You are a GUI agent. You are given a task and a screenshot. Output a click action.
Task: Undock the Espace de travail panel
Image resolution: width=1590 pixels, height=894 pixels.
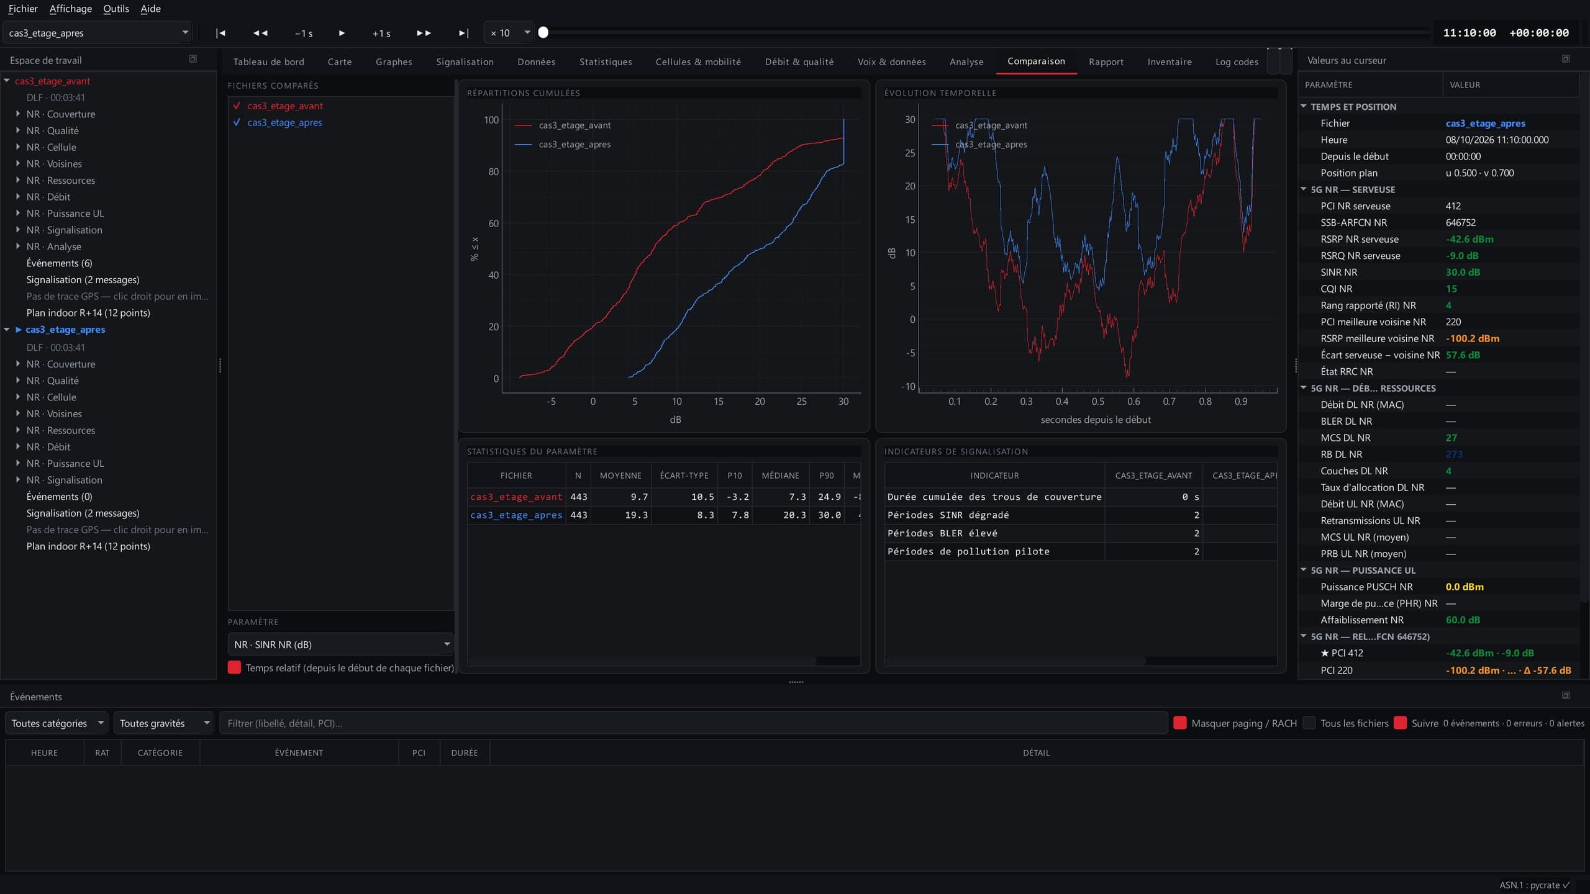point(193,59)
